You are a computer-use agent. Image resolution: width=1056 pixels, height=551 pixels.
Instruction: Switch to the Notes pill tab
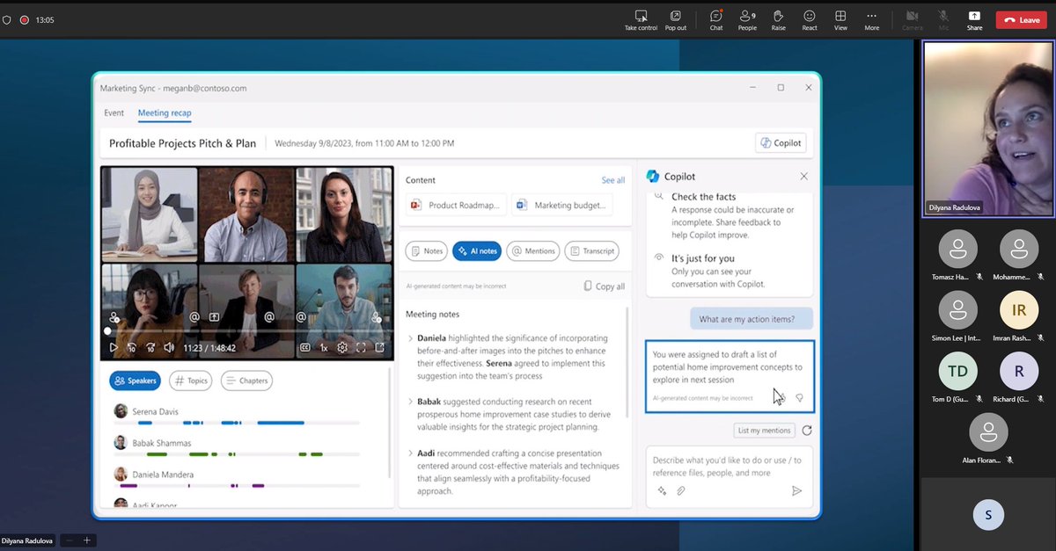tap(427, 250)
